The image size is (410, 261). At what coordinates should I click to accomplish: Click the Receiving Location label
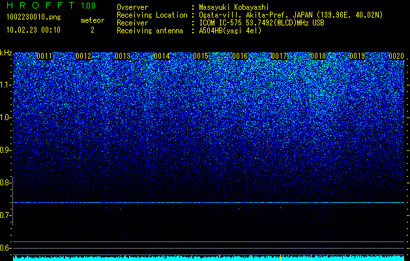(152, 15)
